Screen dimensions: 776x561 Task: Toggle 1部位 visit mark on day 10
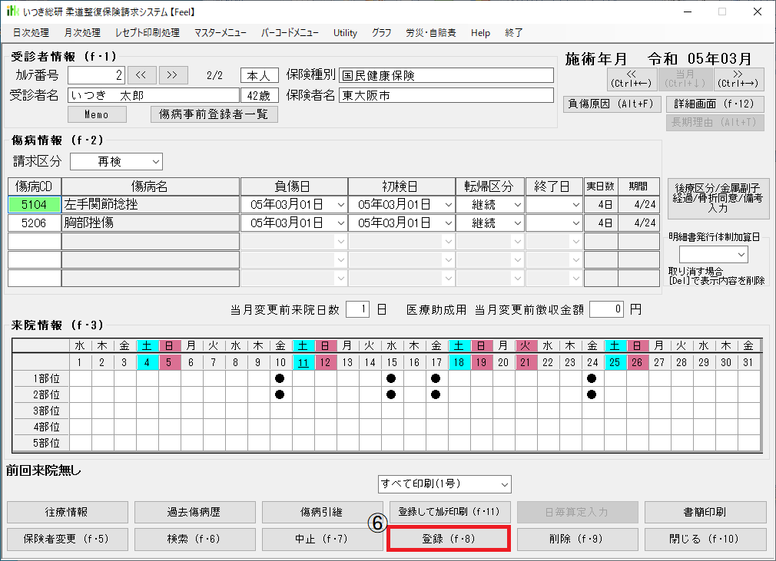280,378
